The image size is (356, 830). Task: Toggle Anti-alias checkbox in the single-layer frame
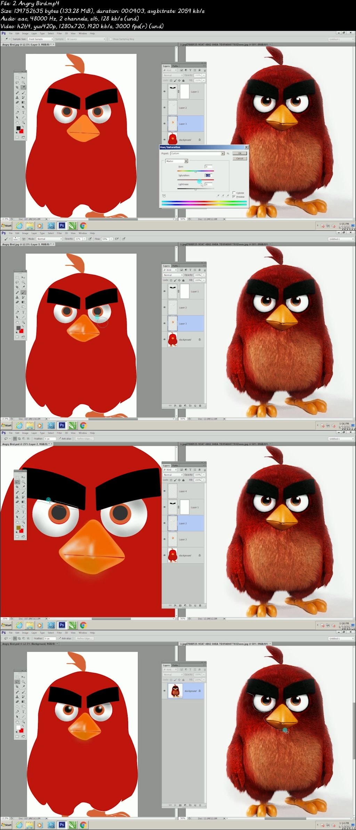coord(59,639)
